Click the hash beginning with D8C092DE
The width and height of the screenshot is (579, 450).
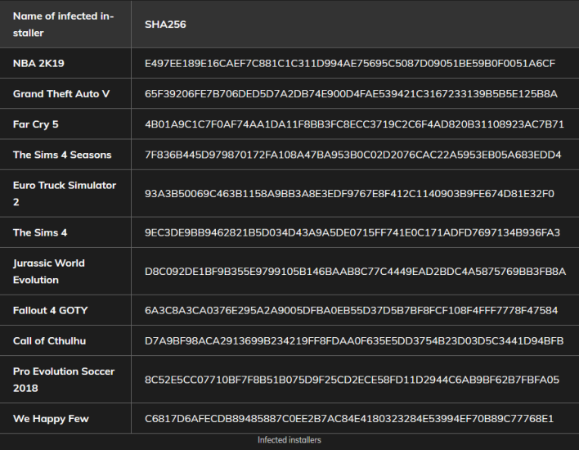(x=355, y=272)
